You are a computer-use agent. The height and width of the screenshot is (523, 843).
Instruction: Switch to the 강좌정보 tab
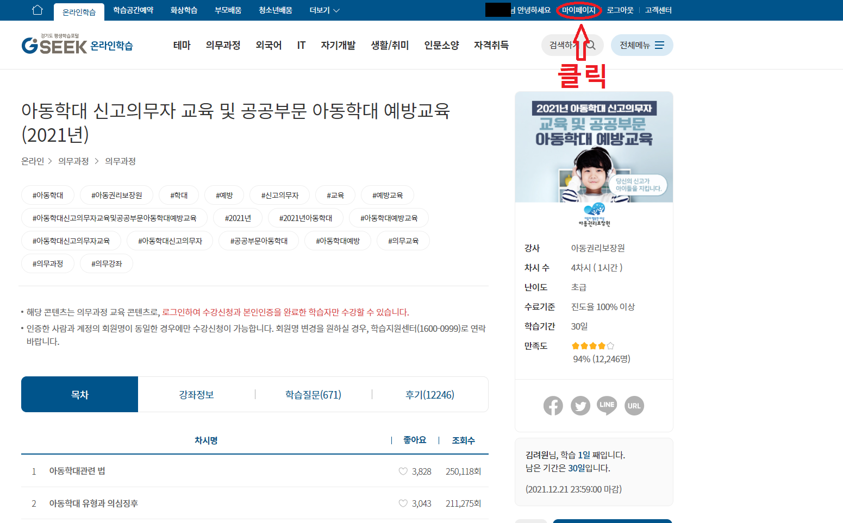pos(196,394)
